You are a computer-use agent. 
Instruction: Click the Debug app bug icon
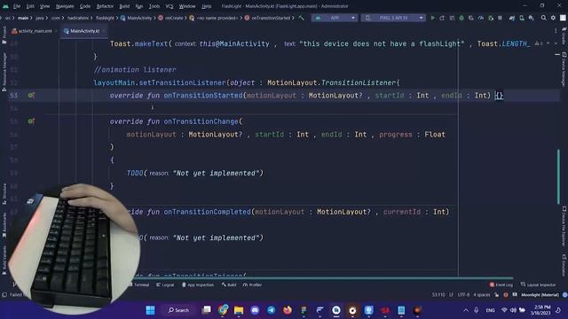(461, 18)
